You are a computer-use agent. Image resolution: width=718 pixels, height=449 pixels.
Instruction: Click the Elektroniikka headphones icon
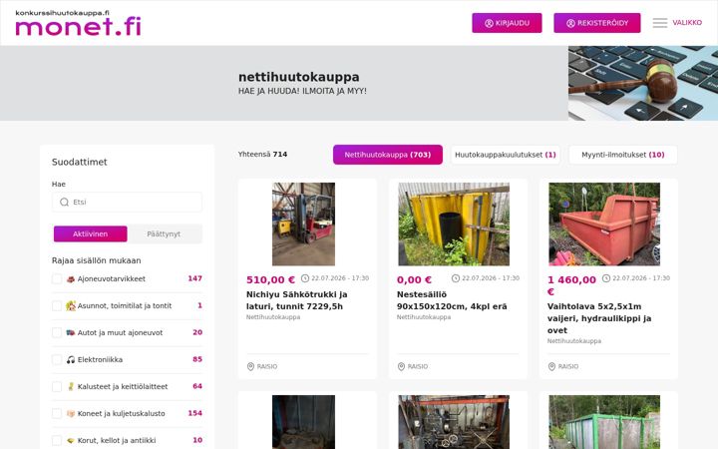tap(71, 359)
